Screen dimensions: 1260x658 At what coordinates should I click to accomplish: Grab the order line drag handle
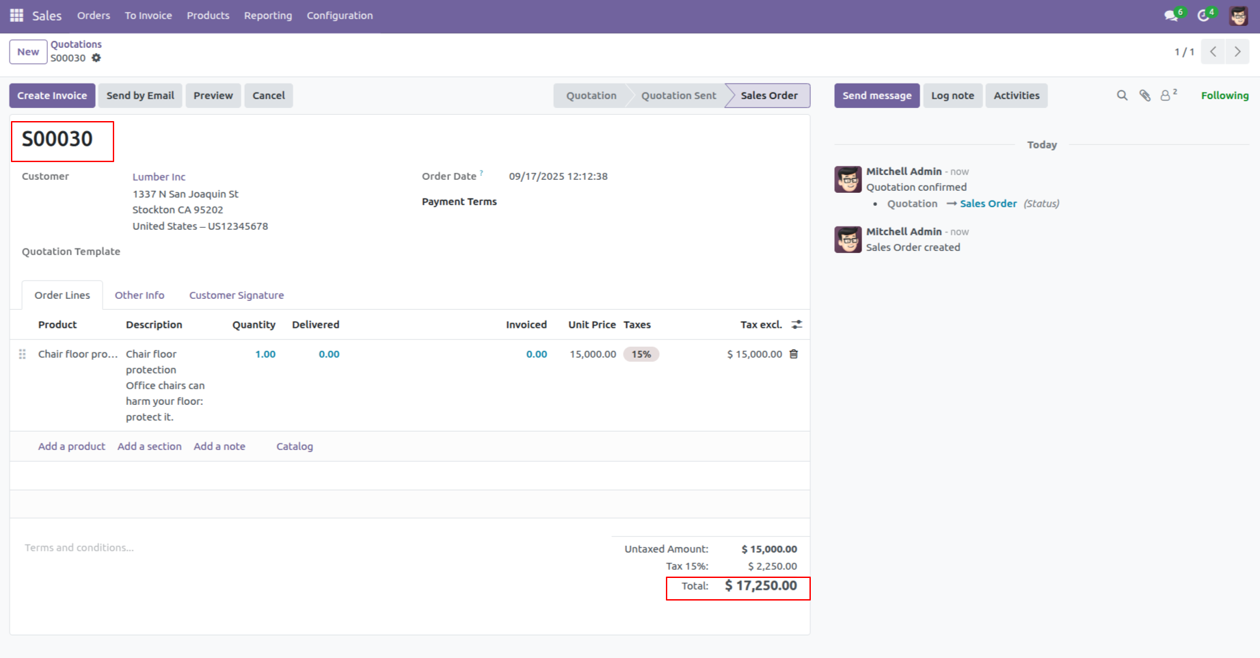23,354
